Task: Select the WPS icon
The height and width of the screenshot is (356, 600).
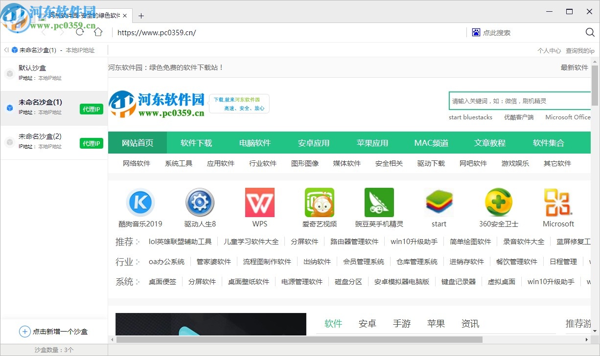Action: click(x=259, y=202)
